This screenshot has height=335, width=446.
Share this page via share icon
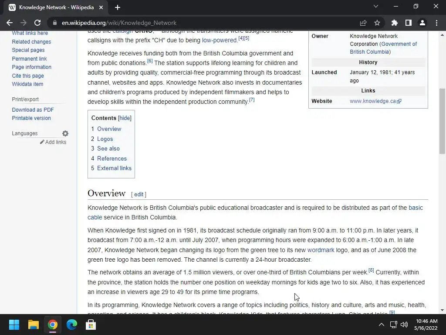[x=363, y=23]
